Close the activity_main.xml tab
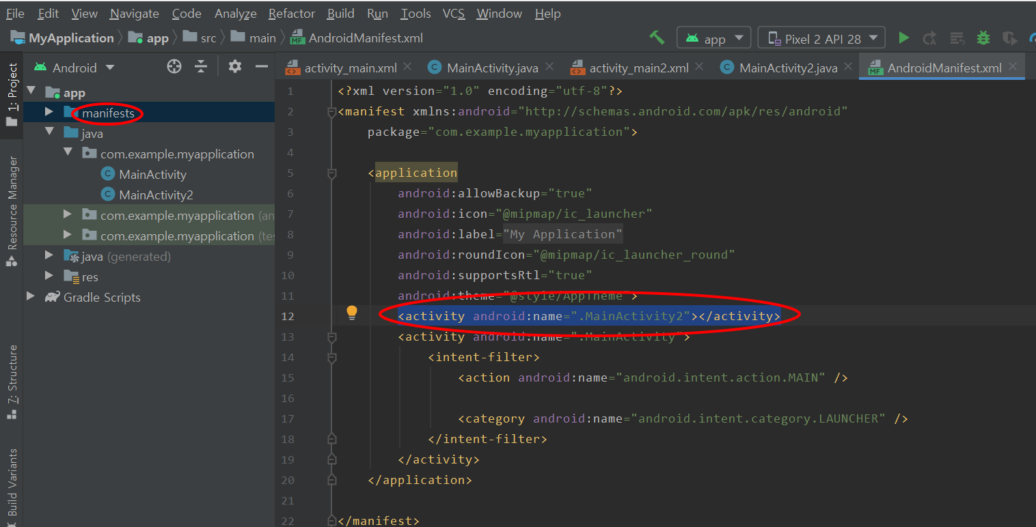1036x527 pixels. pyautogui.click(x=407, y=67)
